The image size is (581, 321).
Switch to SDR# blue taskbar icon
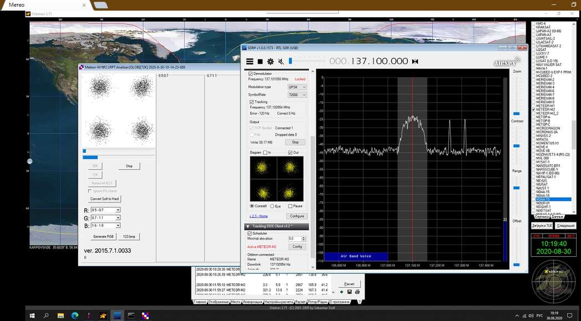pyautogui.click(x=117, y=315)
